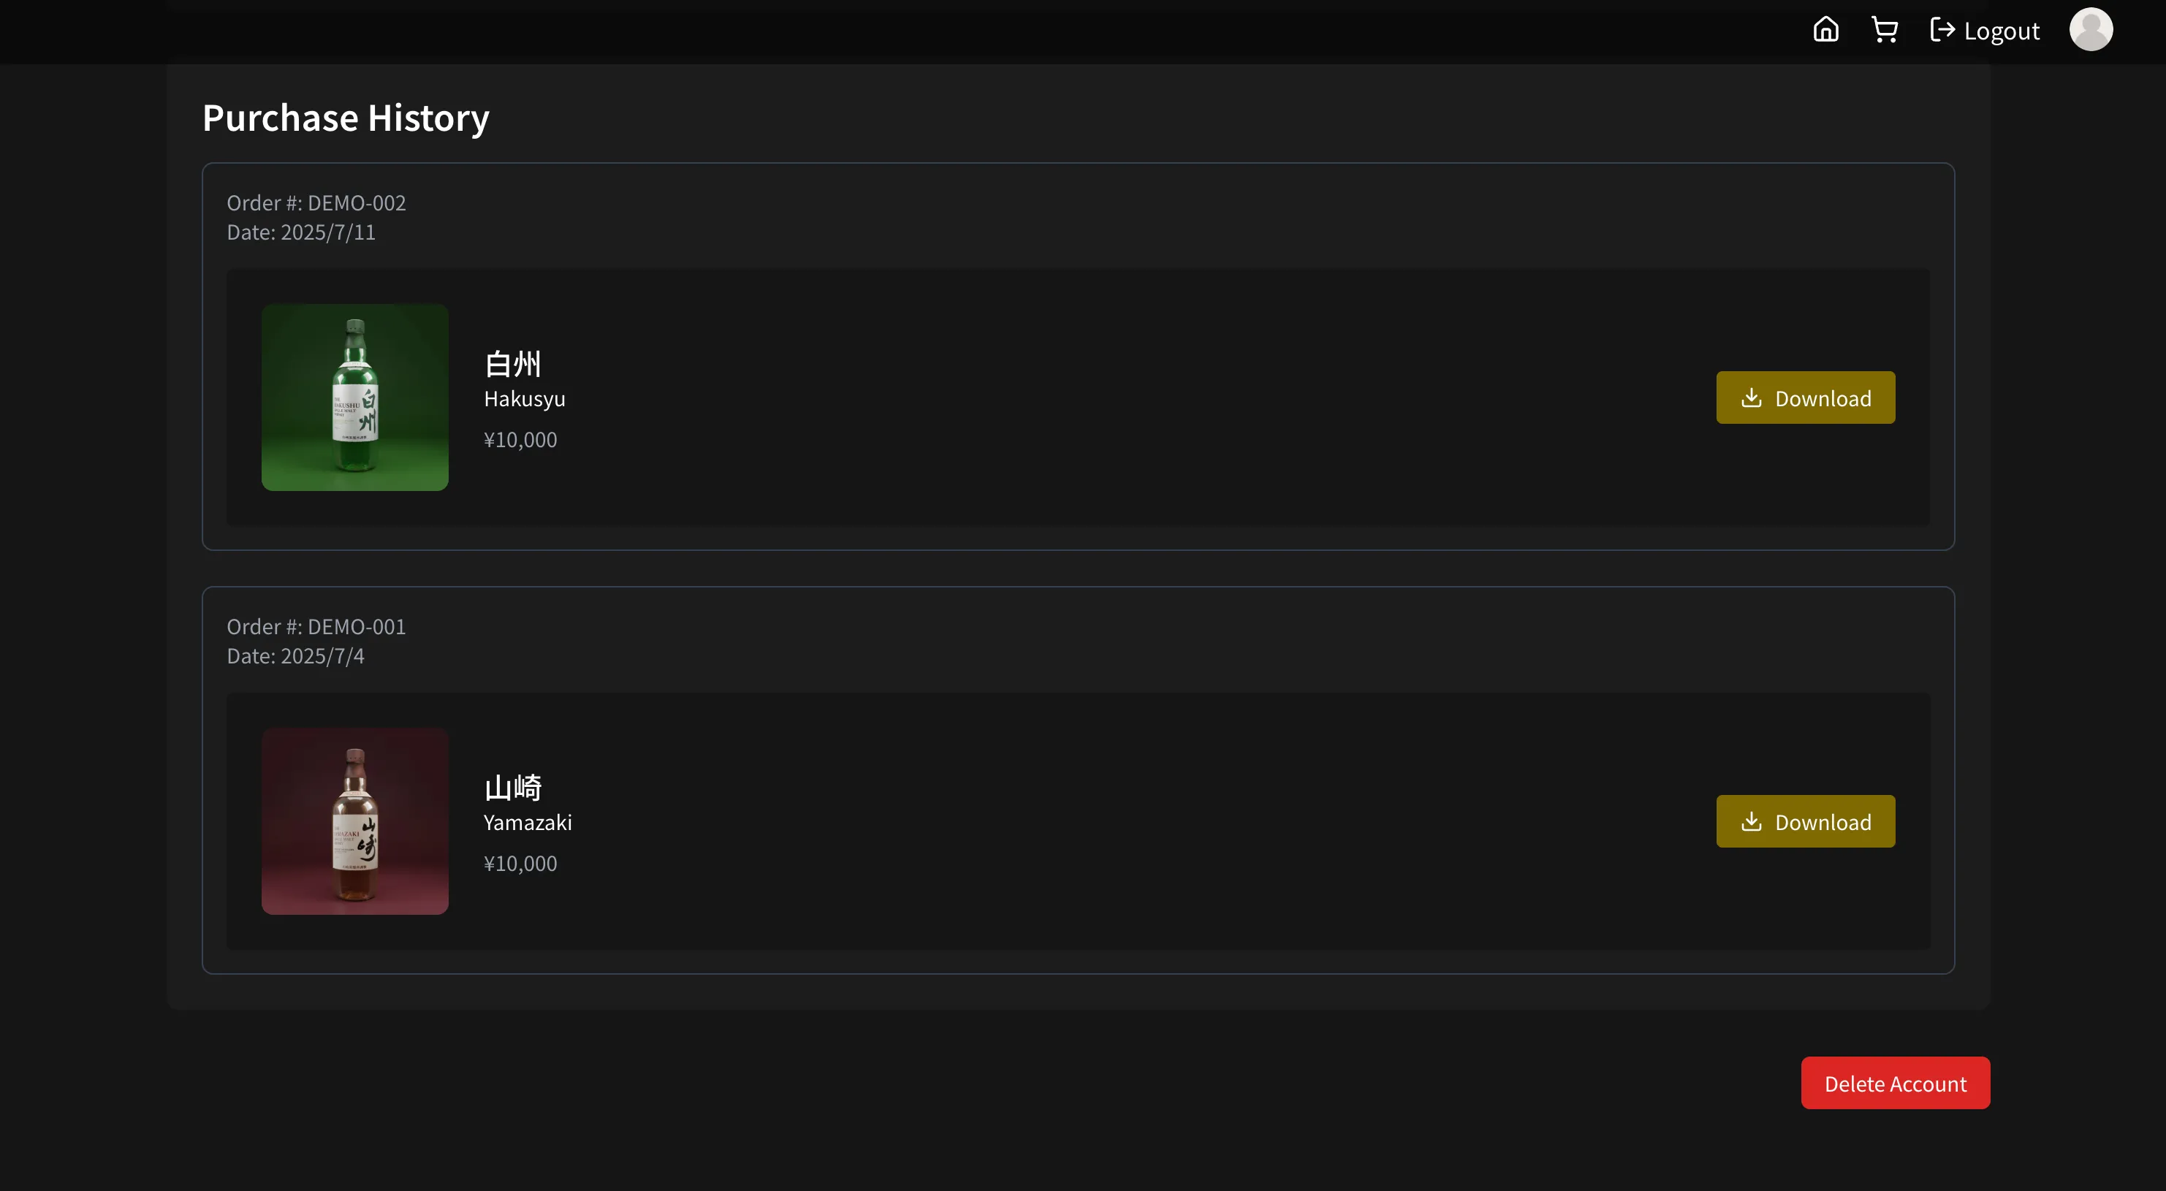Go to the home page icon

coord(1825,30)
